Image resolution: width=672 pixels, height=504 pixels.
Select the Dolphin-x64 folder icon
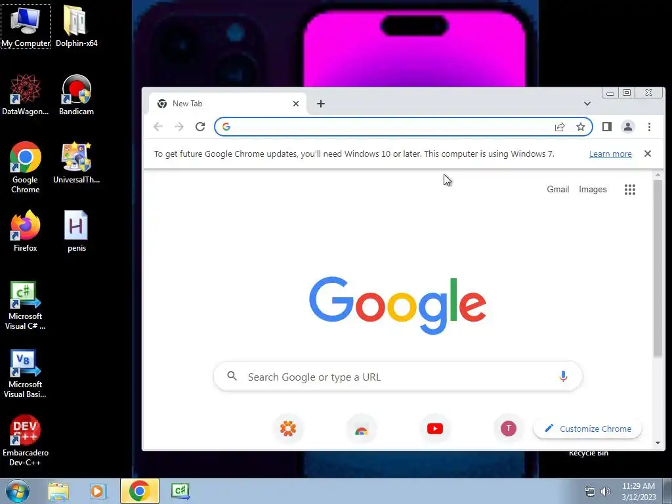(x=76, y=26)
